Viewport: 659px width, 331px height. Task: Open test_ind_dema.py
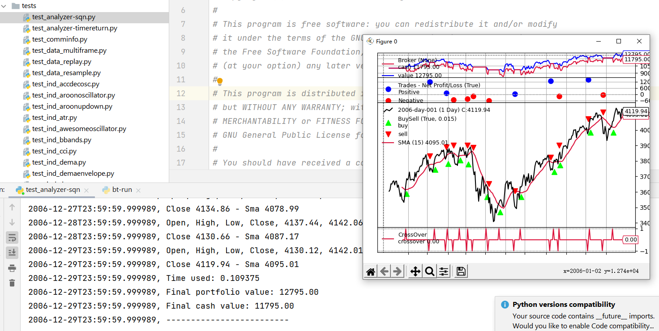59,162
